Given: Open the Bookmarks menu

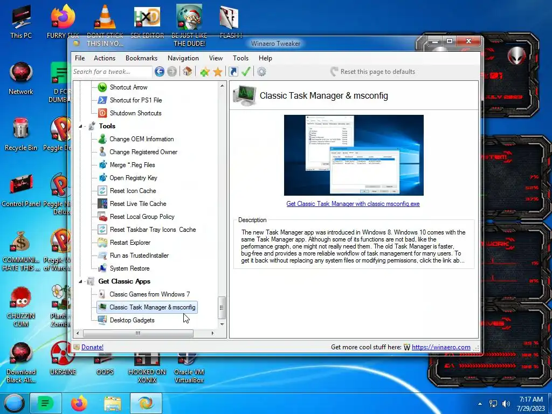Looking at the screenshot, I should pyautogui.click(x=142, y=58).
